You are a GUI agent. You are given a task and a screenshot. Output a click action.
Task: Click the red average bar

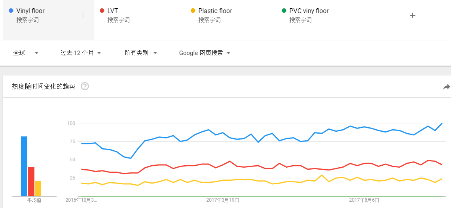point(31,182)
